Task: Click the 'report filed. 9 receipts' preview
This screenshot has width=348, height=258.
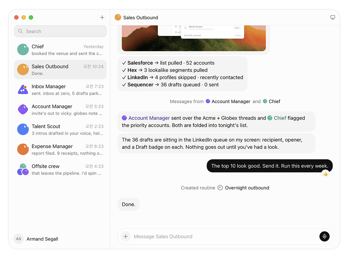Action: click(67, 153)
